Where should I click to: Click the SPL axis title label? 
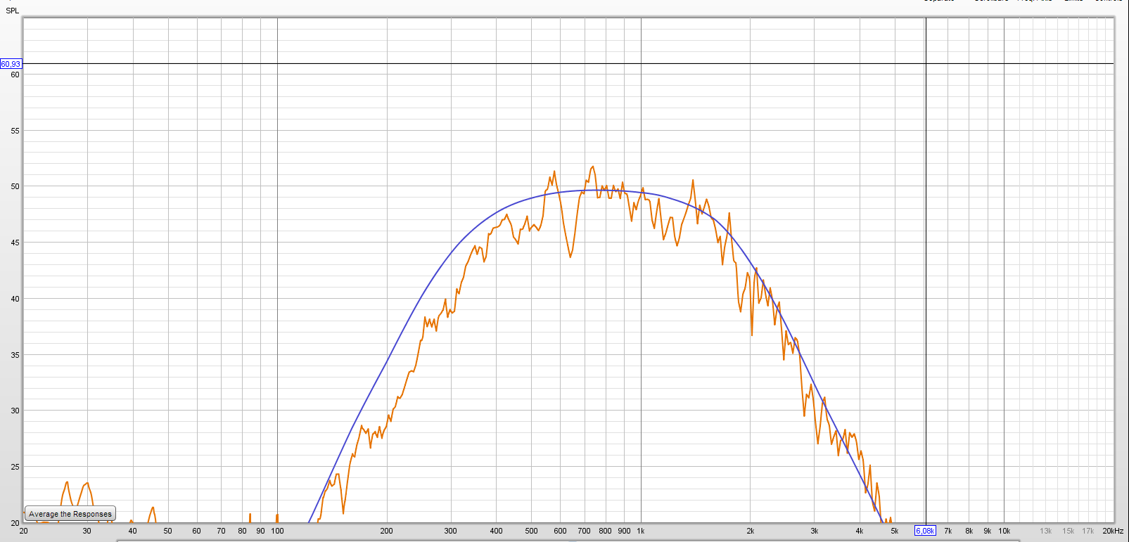click(x=13, y=11)
